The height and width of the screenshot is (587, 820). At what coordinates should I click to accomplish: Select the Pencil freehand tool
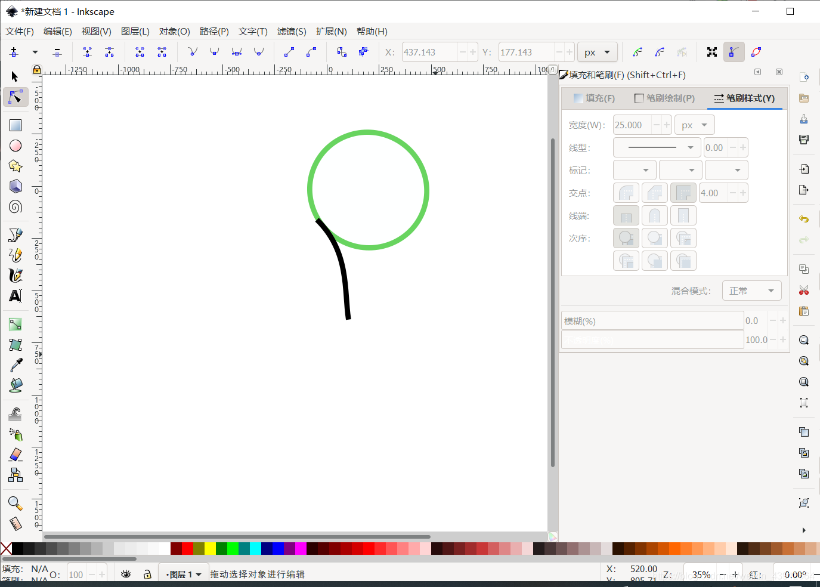coord(16,255)
